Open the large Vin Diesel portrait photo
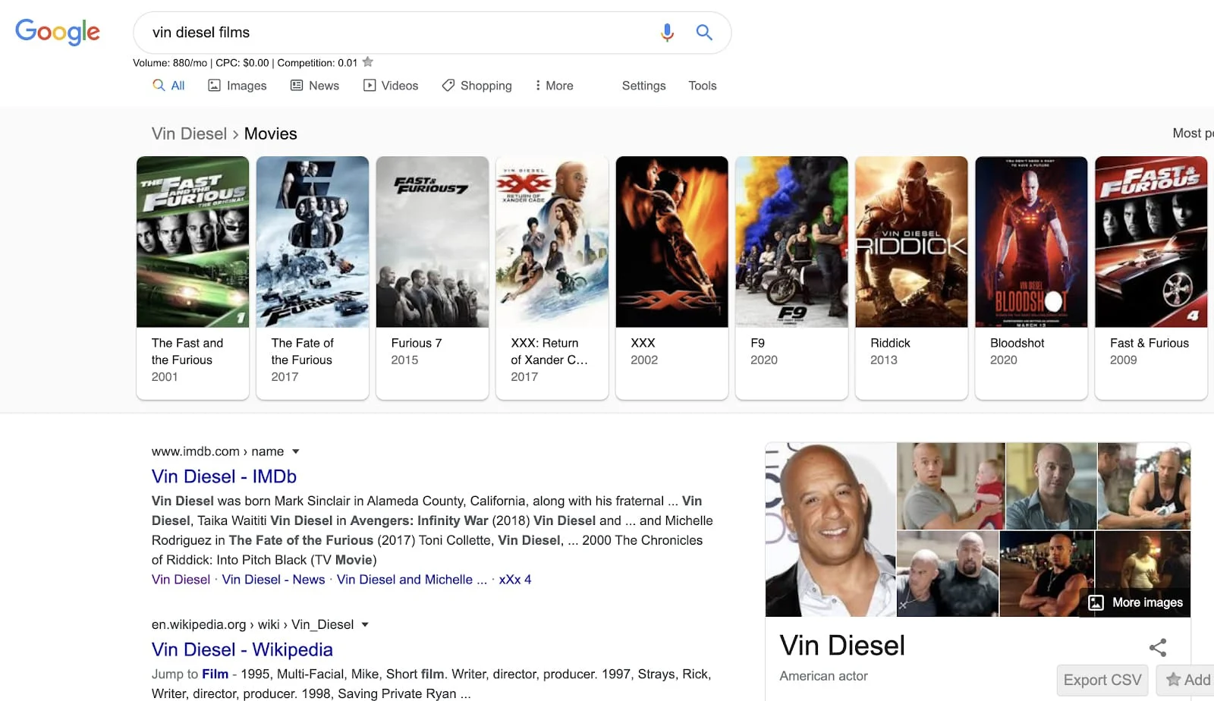Screen dimensions: 1214x701 click(830, 530)
